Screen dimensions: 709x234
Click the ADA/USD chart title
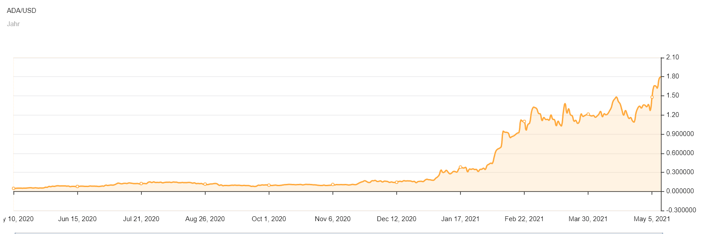pos(22,11)
